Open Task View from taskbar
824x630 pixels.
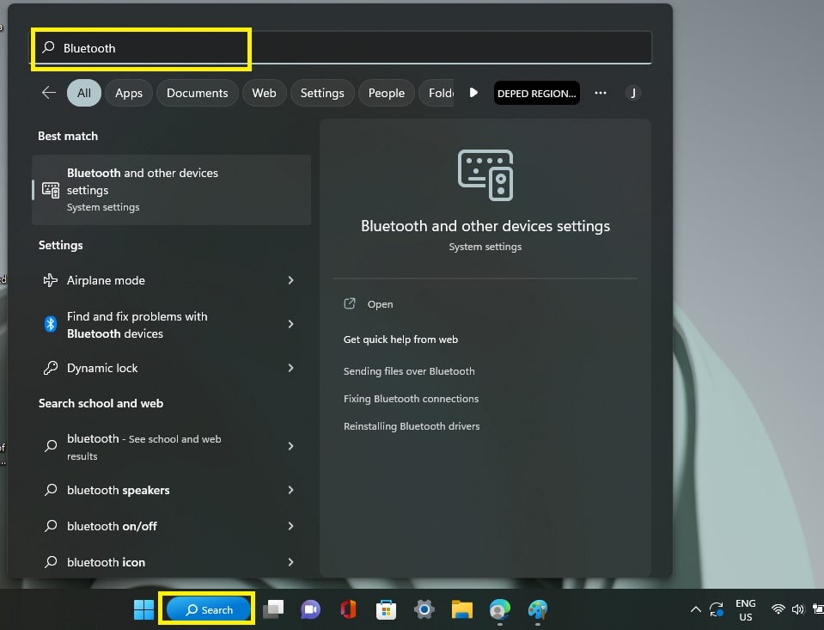(273, 609)
